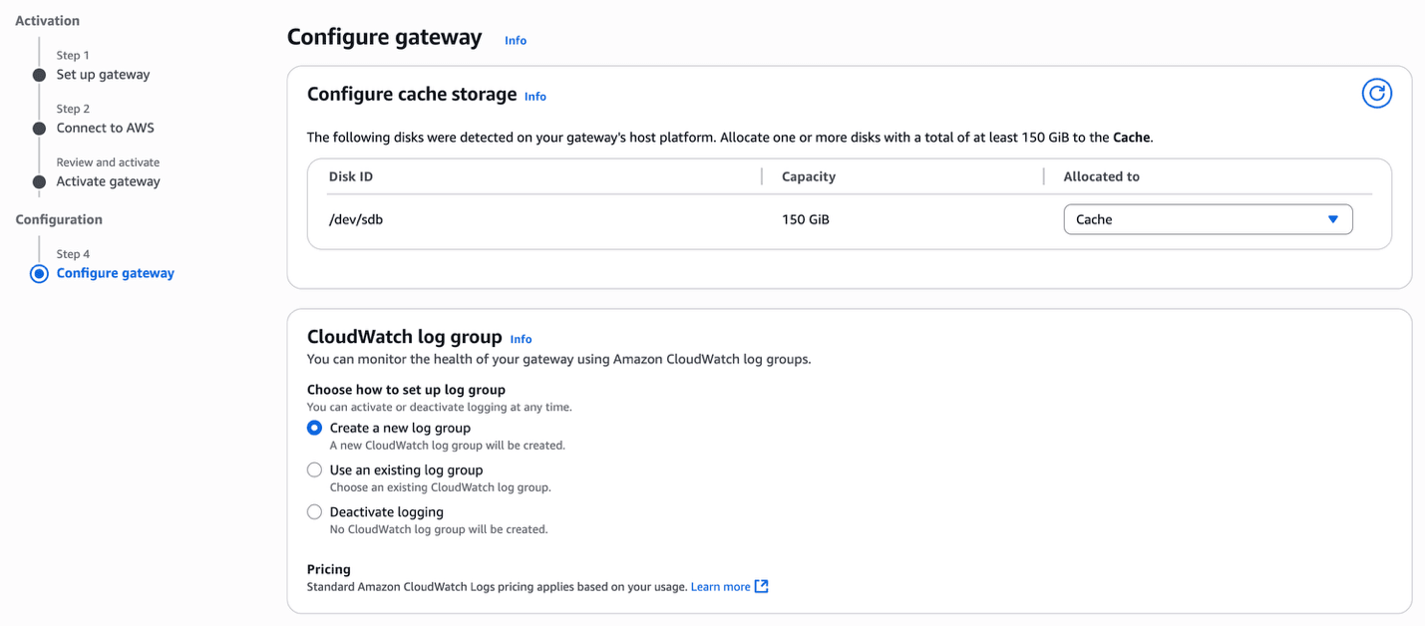The height and width of the screenshot is (626, 1425).
Task: Click the Step 1 circle indicator
Action: (38, 74)
